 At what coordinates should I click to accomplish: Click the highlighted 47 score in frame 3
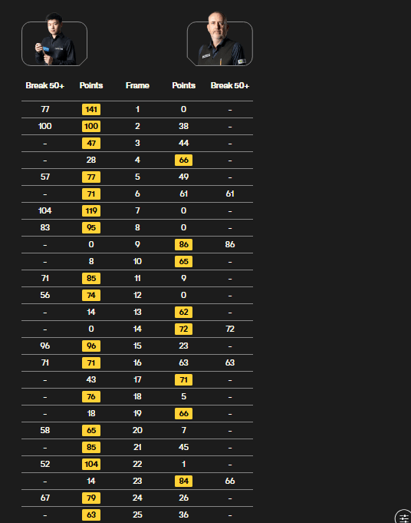point(91,143)
